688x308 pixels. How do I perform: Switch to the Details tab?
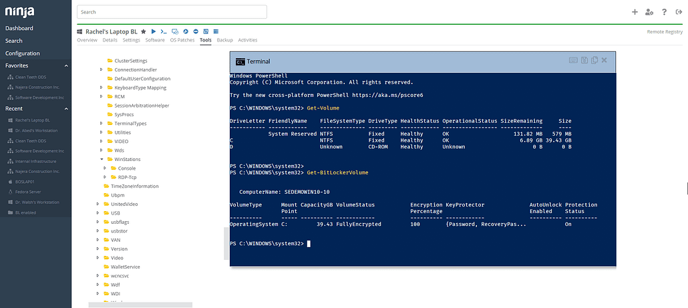[110, 40]
